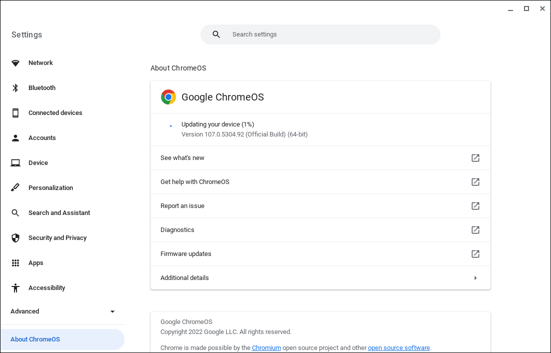Viewport: 551px width, 353px height.
Task: Click the magnifier icon in search bar
Action: click(x=216, y=34)
